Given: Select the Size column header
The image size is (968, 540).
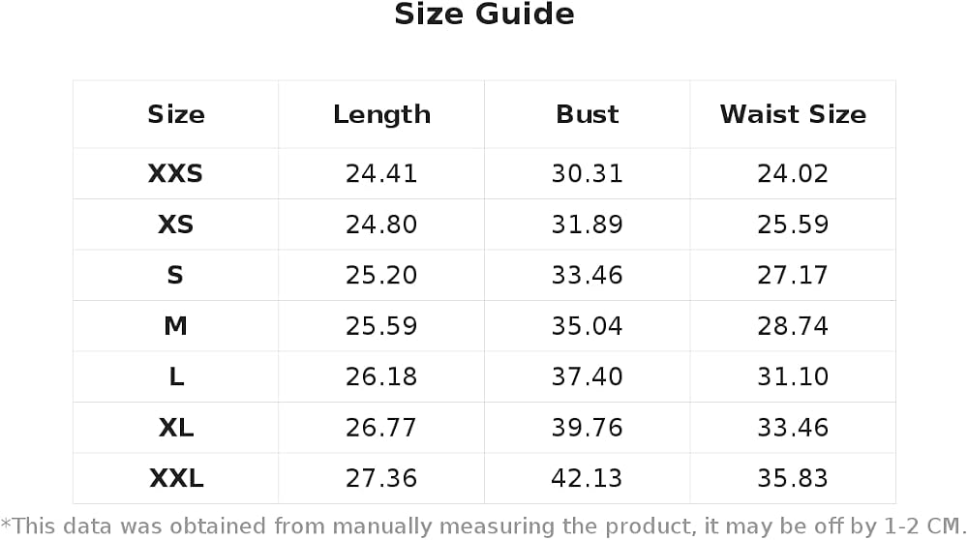Looking at the screenshot, I should 176,114.
